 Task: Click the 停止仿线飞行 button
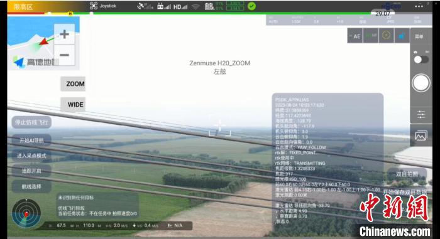(31, 122)
